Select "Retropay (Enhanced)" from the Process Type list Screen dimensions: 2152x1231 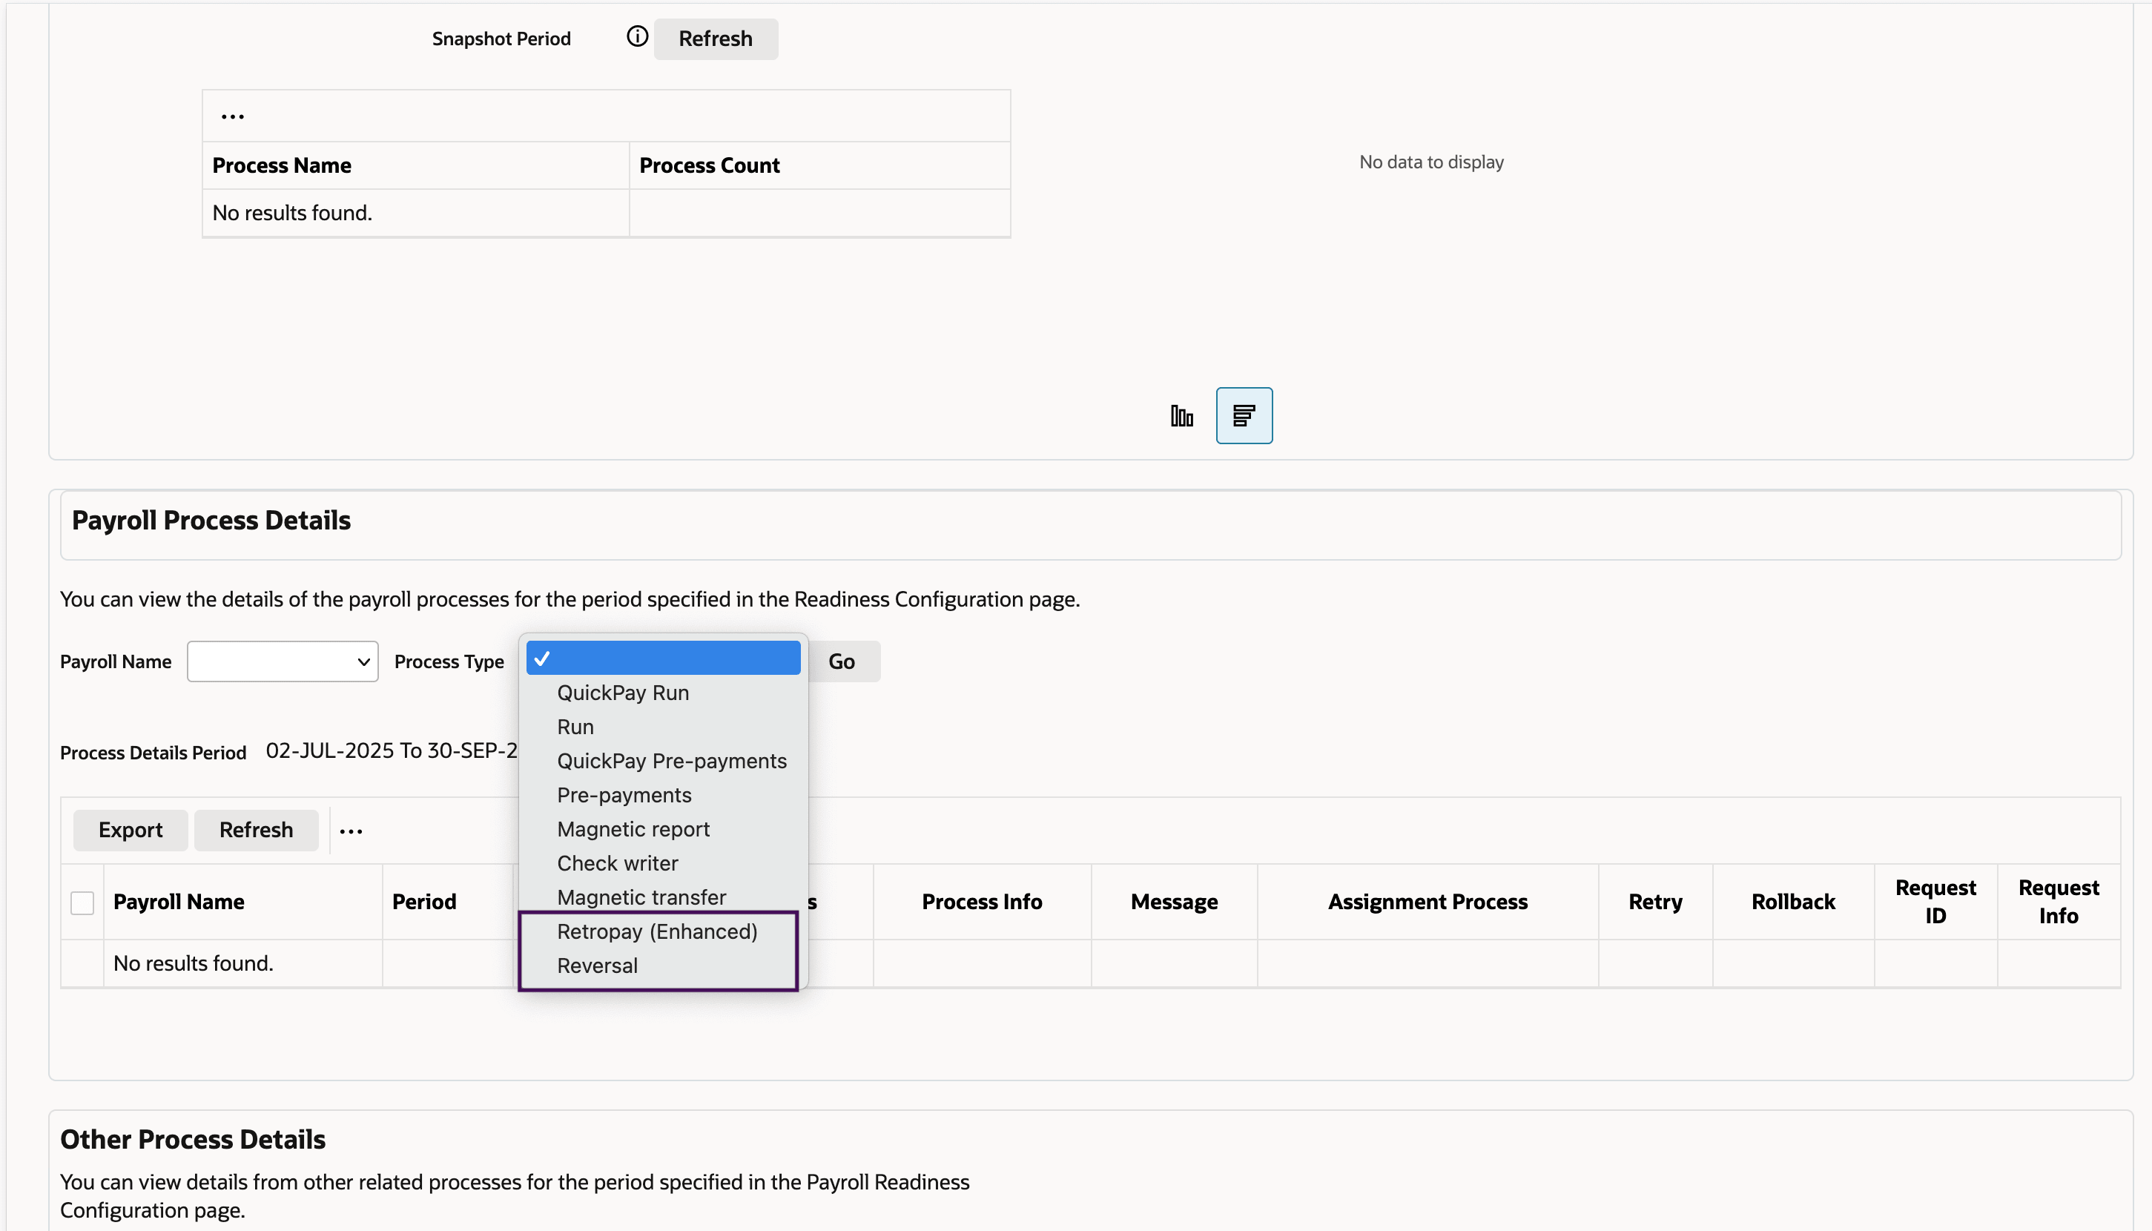pos(657,931)
